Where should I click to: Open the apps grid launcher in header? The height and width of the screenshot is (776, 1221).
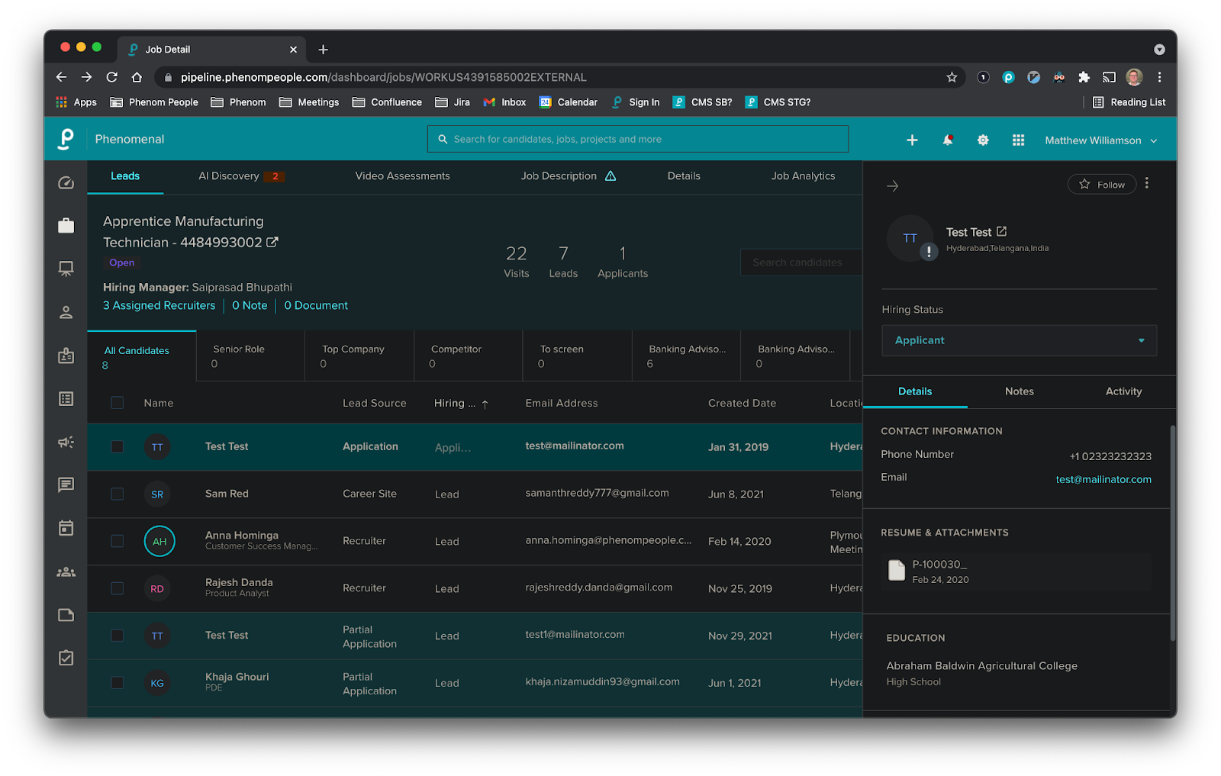(x=1018, y=140)
